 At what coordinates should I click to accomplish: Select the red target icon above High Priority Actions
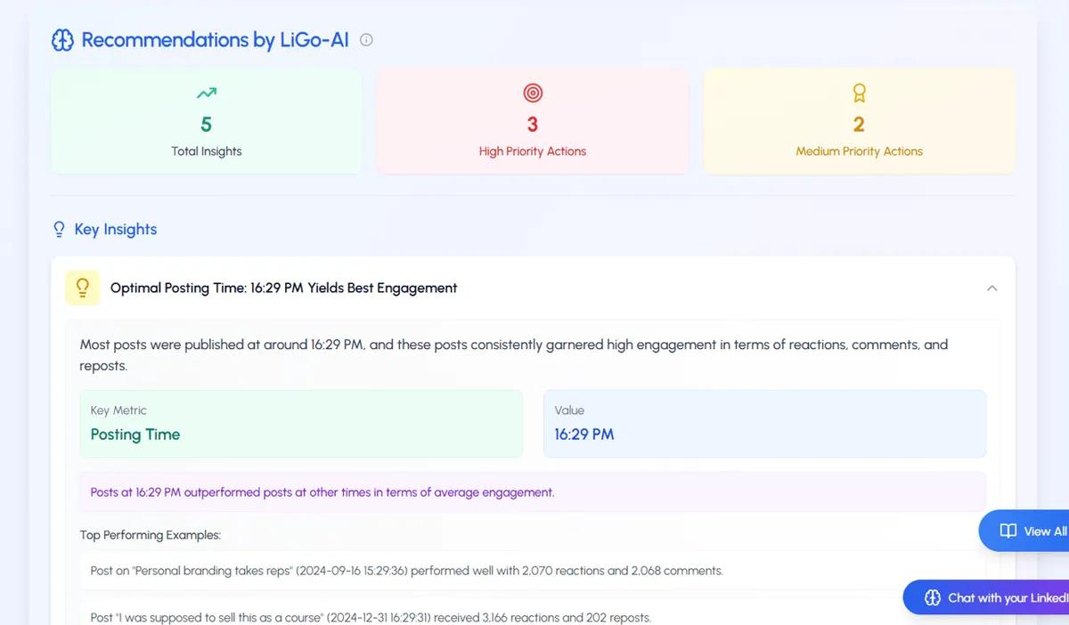(532, 92)
